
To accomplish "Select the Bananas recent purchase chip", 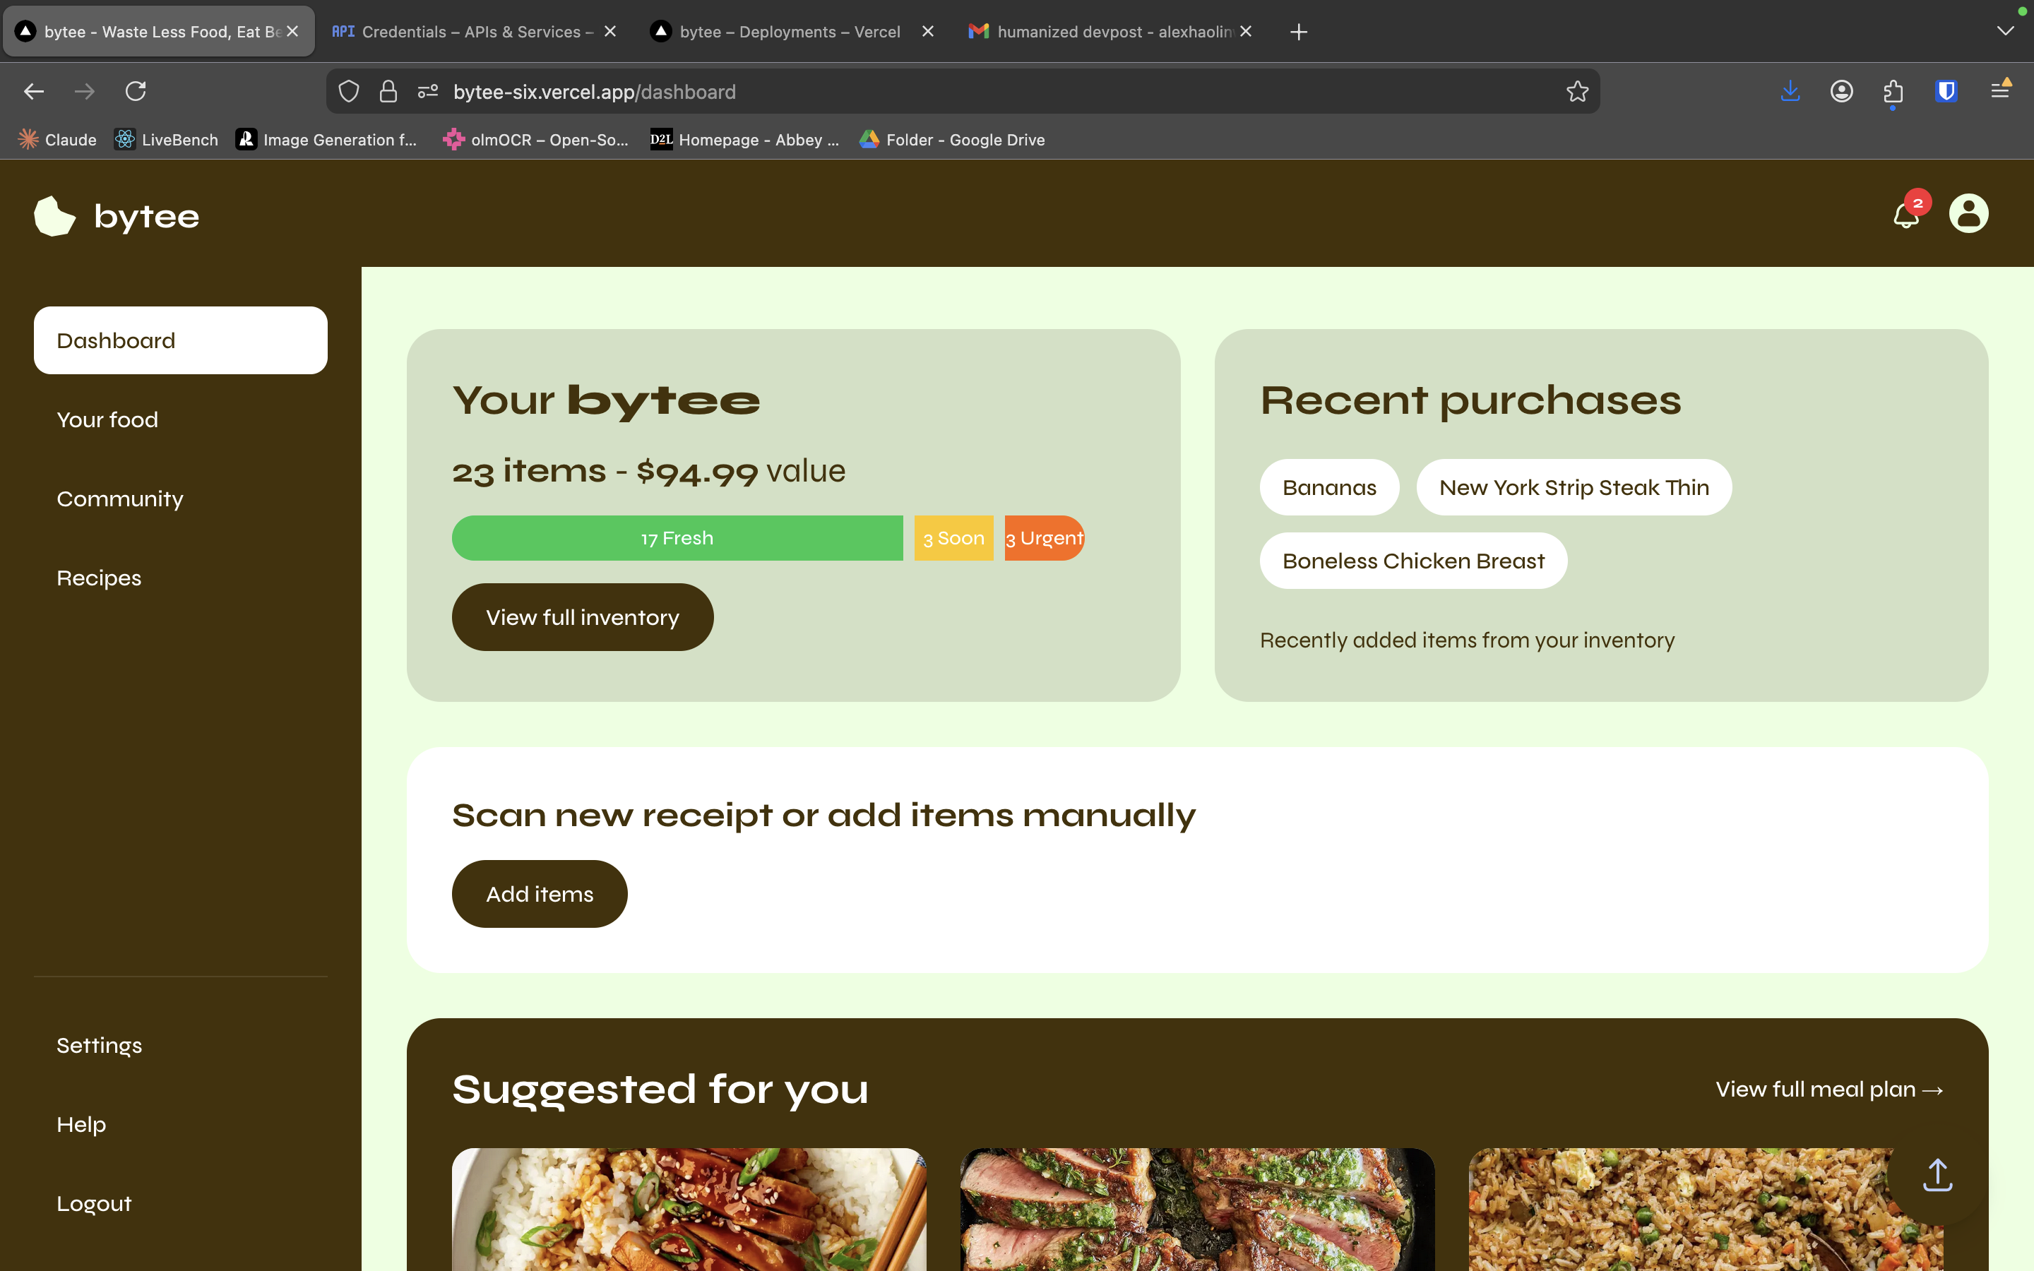I will pyautogui.click(x=1329, y=487).
